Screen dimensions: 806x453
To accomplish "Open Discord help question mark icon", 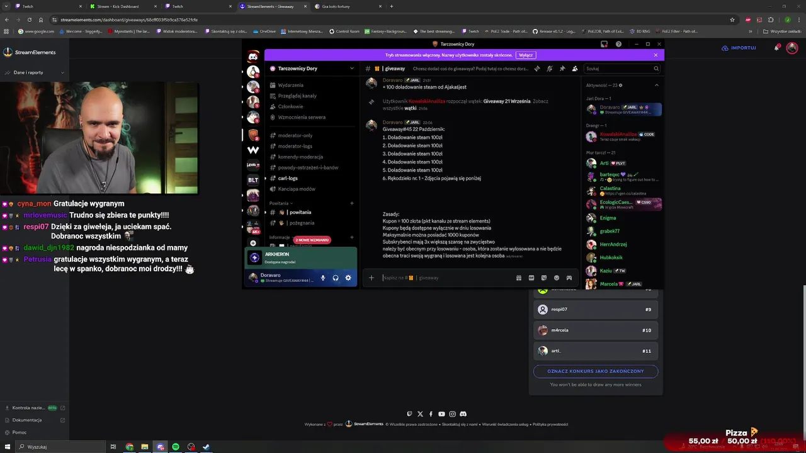I will [618, 44].
